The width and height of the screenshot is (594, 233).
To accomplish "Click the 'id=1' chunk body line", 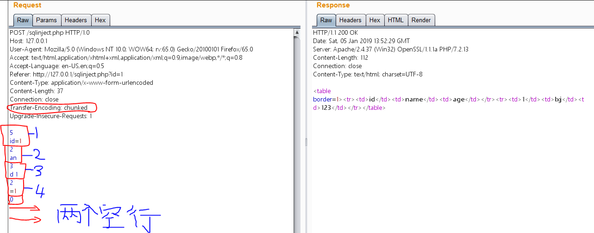I will click(x=16, y=141).
